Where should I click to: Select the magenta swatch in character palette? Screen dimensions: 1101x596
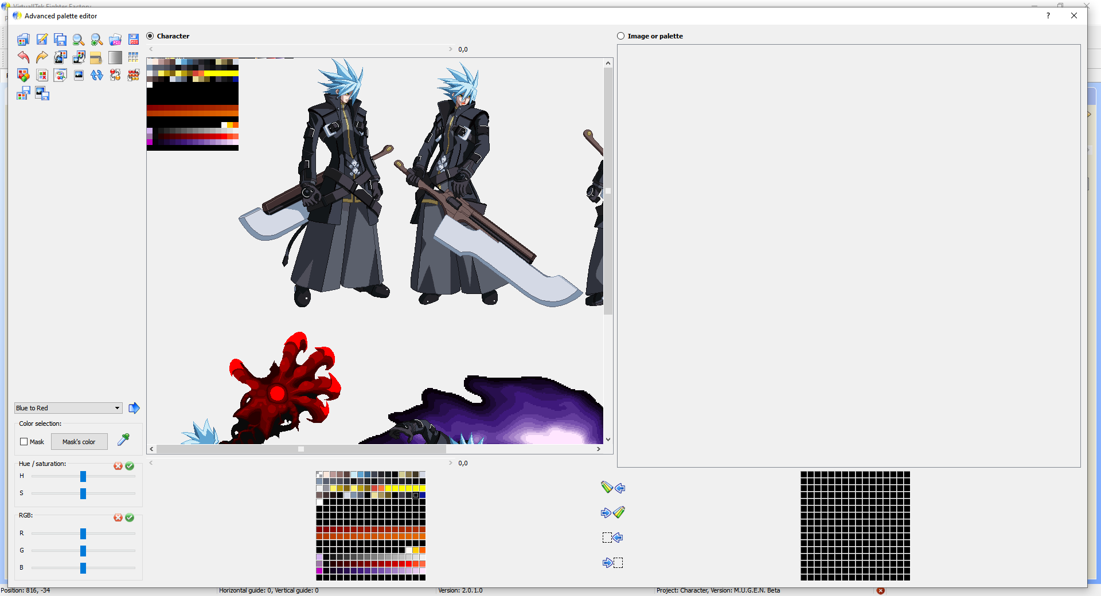[x=319, y=571]
